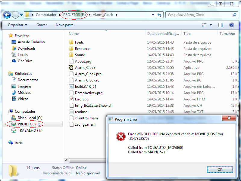Click the refresh button beside address bar
241x181 pixels.
point(160,15)
